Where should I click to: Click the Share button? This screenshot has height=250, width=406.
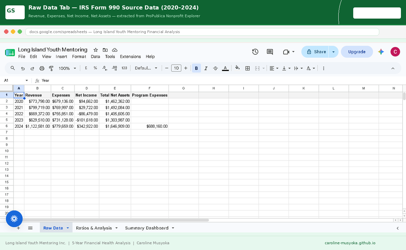point(315,52)
